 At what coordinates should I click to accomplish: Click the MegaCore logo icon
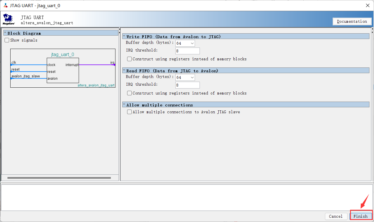(x=9, y=19)
